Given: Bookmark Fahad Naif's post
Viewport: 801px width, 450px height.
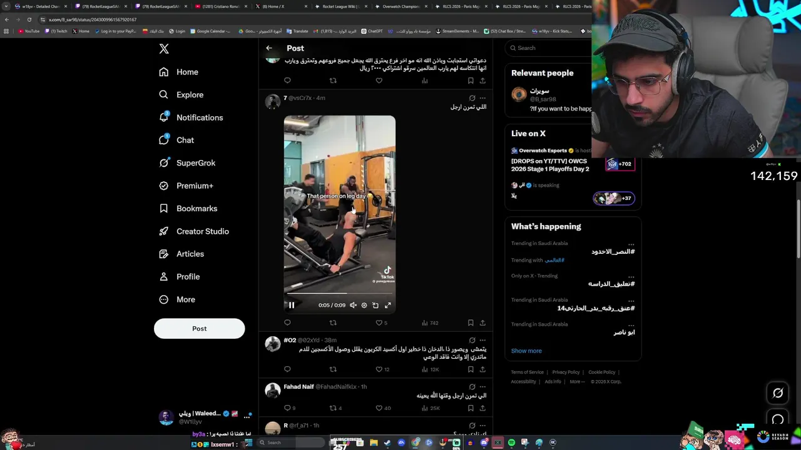Looking at the screenshot, I should coord(471,408).
